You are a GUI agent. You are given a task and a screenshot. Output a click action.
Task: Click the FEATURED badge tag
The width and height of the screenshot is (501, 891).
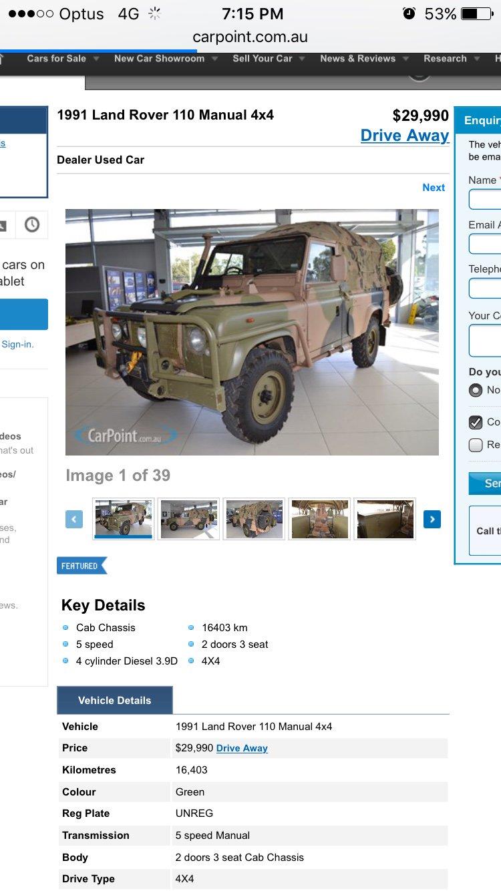coord(81,566)
